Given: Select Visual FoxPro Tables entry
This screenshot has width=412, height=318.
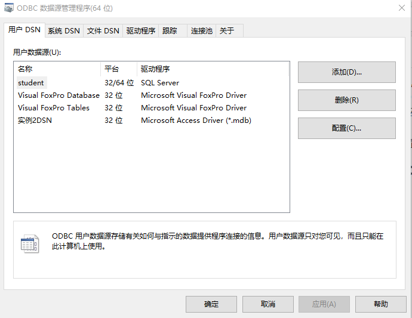Looking at the screenshot, I should (x=54, y=108).
